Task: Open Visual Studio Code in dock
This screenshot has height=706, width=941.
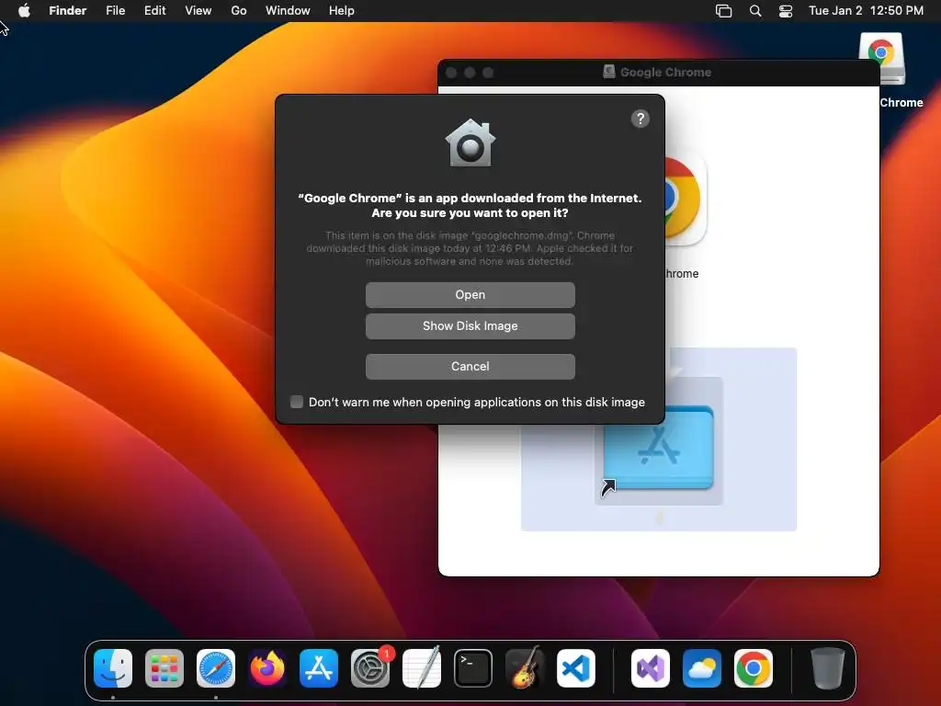Action: pyautogui.click(x=576, y=668)
